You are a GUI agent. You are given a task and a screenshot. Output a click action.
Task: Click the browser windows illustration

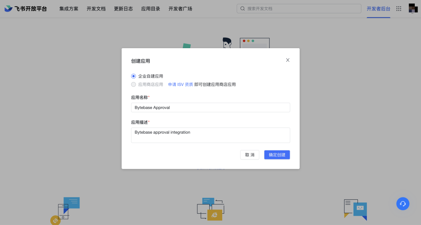coord(210,209)
